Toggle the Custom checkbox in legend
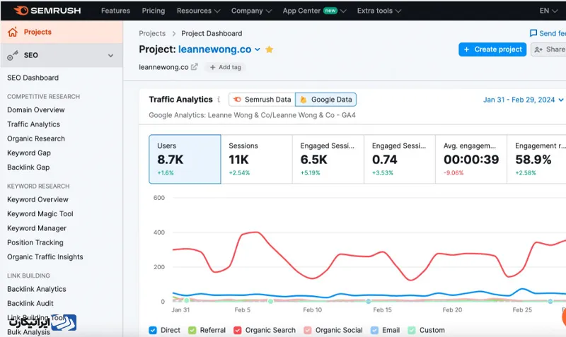Viewport: 566px width, 337px height. [x=412, y=330]
